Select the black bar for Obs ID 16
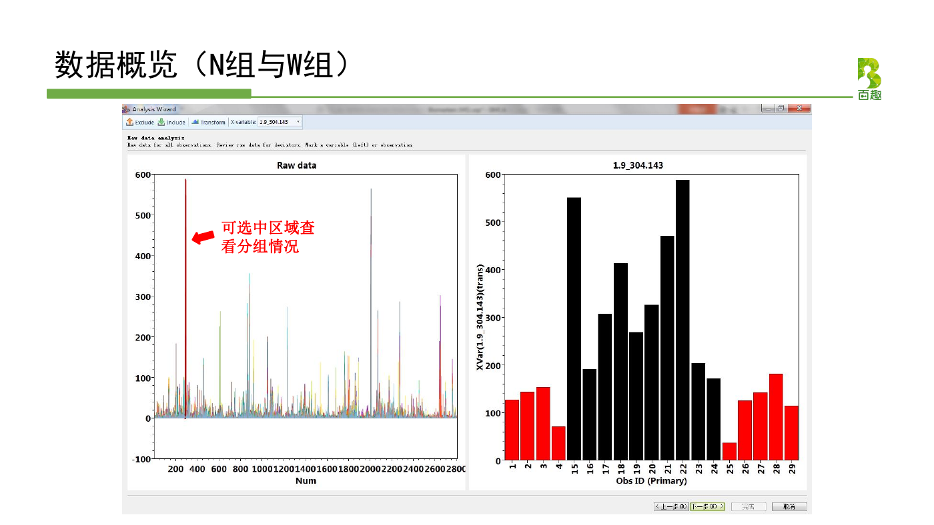 (x=589, y=414)
